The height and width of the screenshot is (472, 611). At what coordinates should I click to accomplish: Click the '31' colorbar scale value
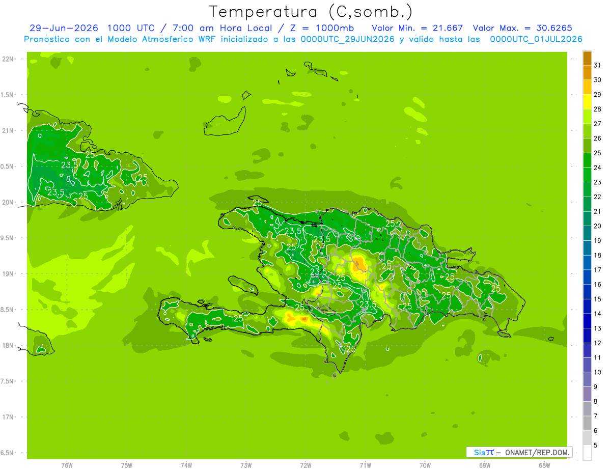point(598,65)
